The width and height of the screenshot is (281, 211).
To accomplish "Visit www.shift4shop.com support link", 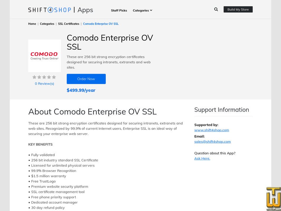I will click(x=212, y=130).
